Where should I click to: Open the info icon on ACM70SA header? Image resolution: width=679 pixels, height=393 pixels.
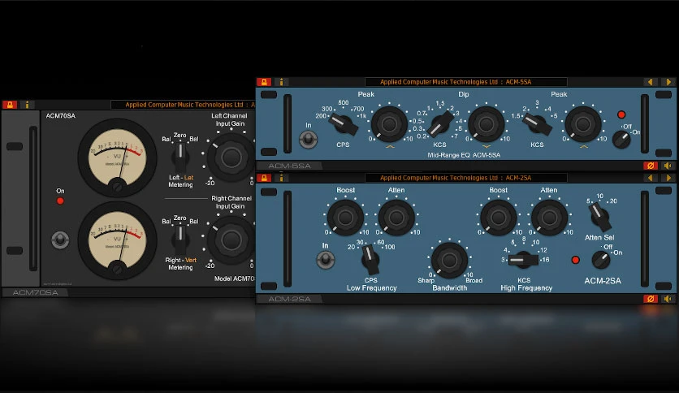point(28,105)
